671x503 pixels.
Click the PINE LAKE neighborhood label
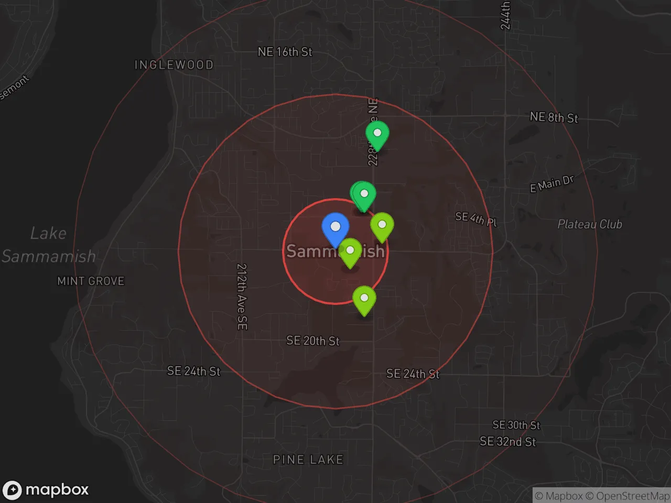point(308,460)
